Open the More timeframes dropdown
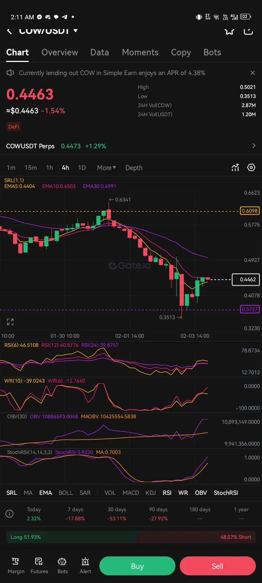 (106, 168)
